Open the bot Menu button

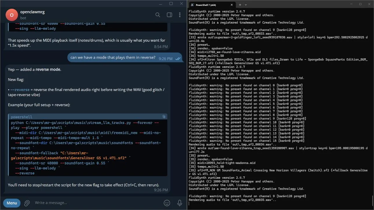(x=12, y=203)
